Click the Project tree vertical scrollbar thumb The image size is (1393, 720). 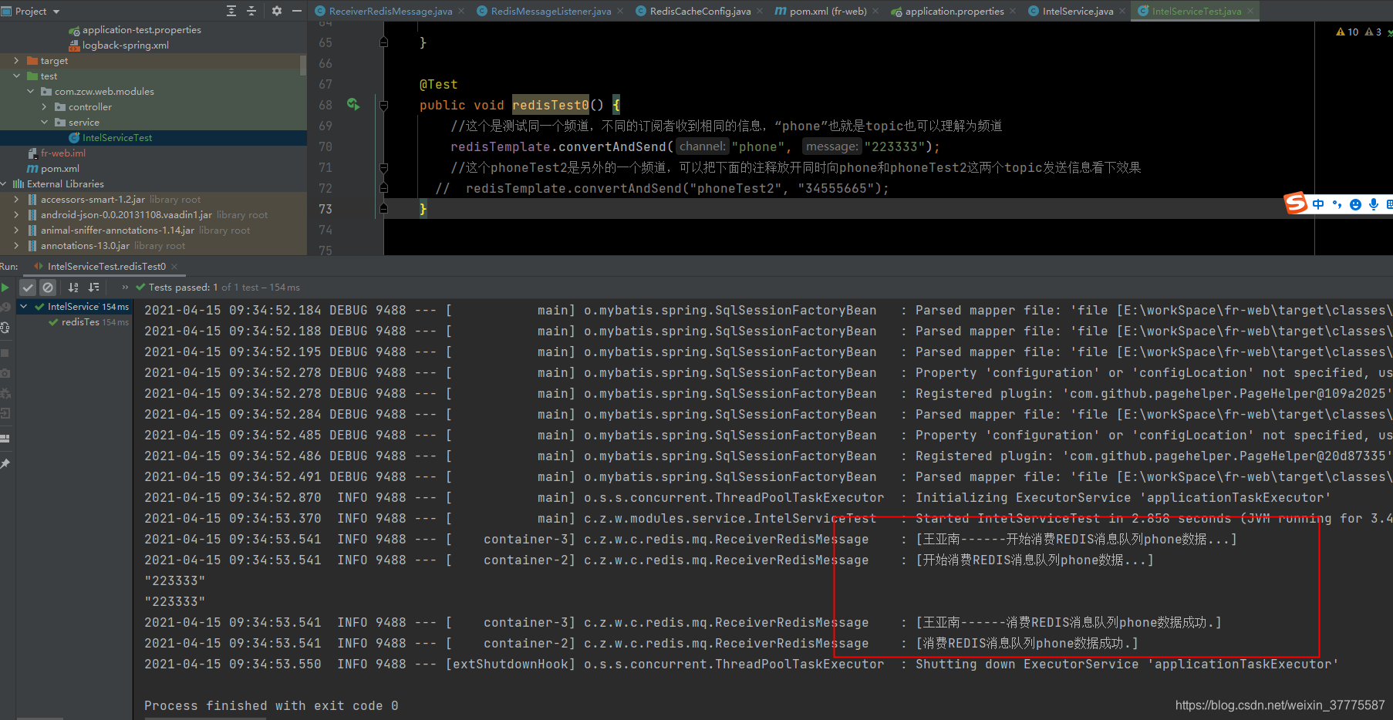pyautogui.click(x=303, y=66)
